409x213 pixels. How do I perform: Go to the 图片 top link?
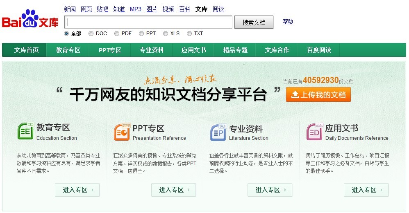tap(152, 9)
